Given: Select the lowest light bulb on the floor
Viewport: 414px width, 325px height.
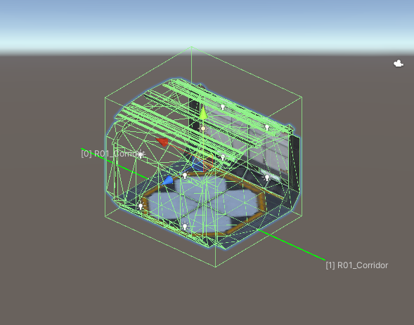Looking at the screenshot, I should 185,227.
